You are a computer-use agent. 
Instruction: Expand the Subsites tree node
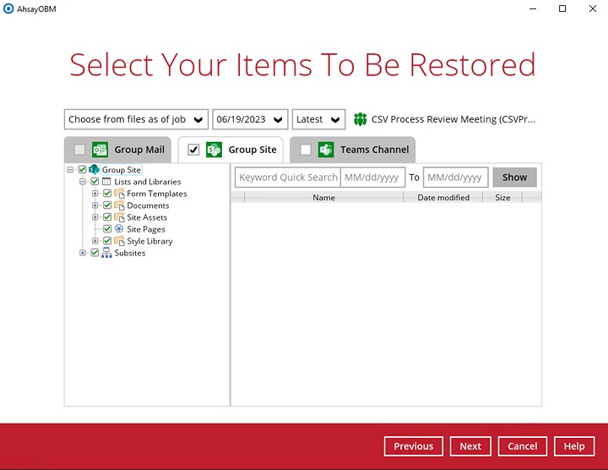[x=83, y=253]
